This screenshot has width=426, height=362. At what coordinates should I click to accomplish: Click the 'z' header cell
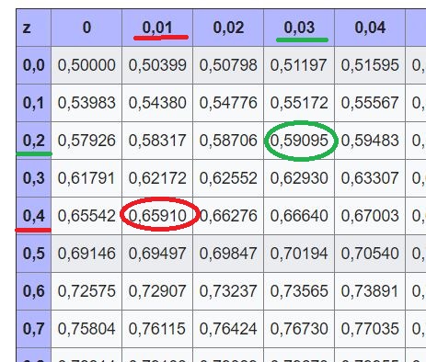point(33,28)
